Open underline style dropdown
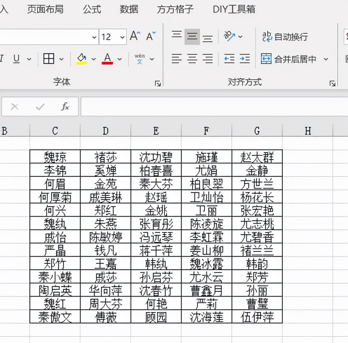 [x=29, y=59]
